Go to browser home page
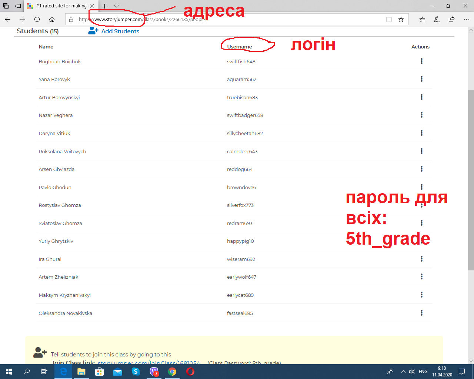 click(52, 20)
